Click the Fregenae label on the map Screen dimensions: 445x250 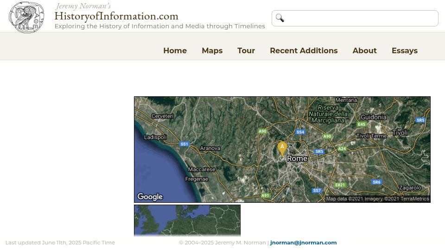click(197, 179)
